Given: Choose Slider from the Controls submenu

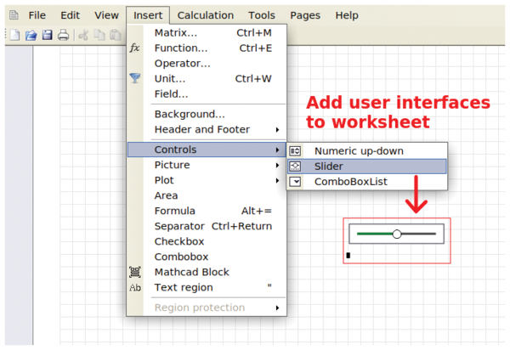Looking at the screenshot, I should (x=328, y=166).
